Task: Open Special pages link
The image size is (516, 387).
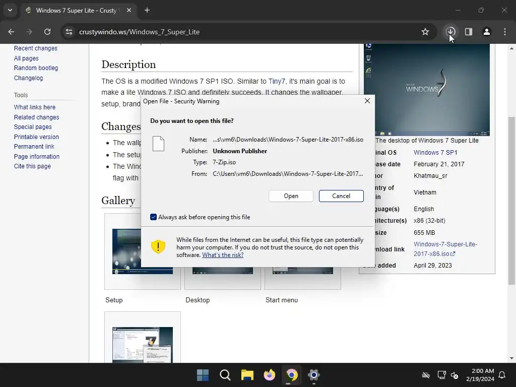Action: point(33,126)
